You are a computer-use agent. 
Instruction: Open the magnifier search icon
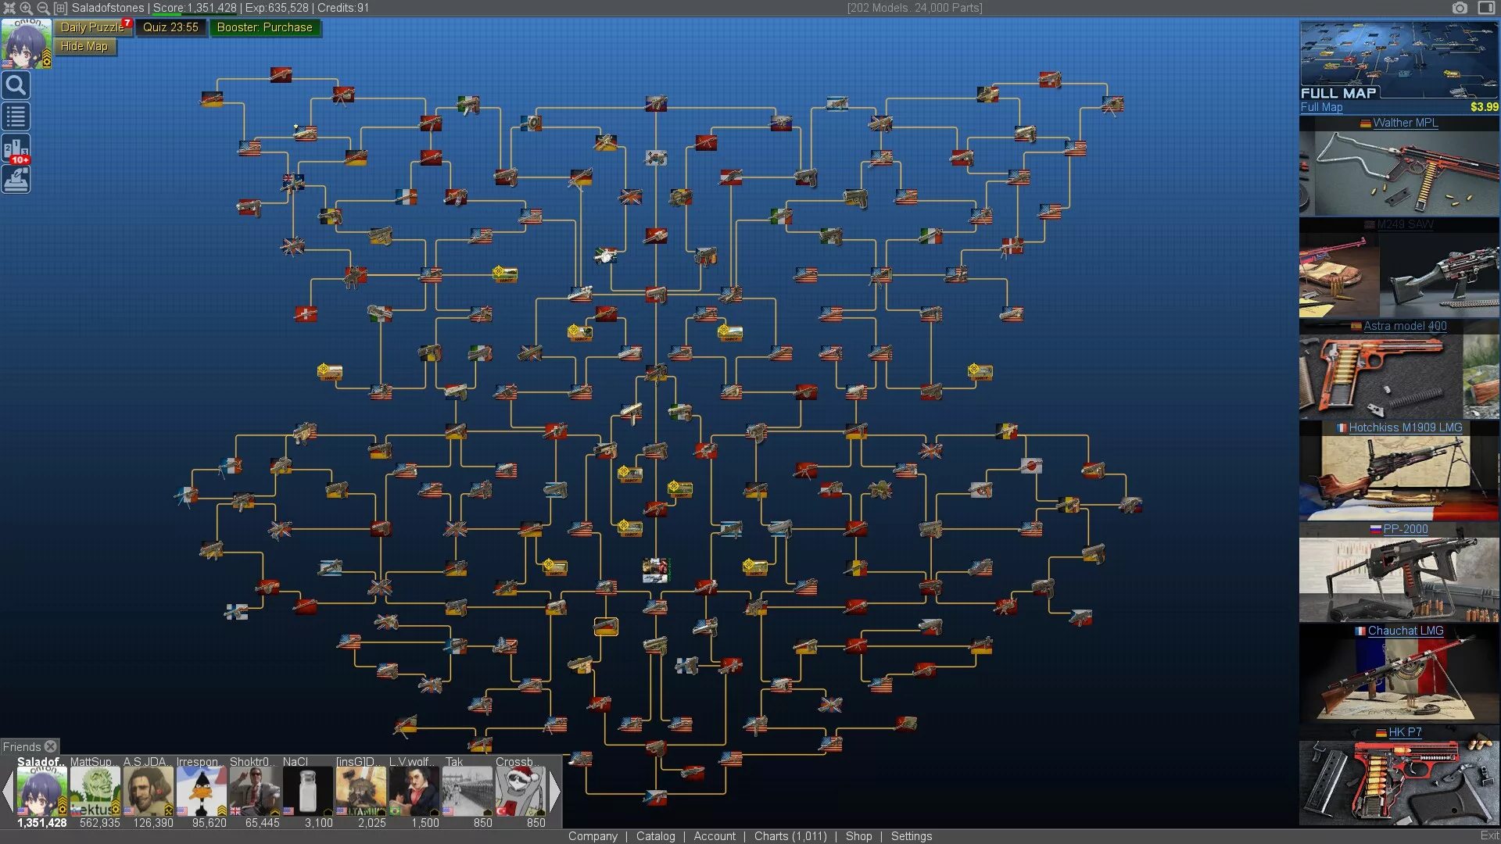[x=16, y=85]
